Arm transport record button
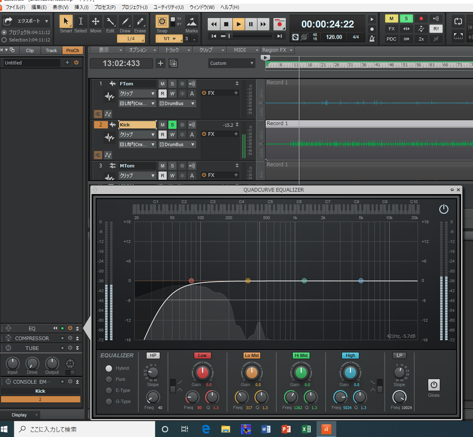The width and height of the screenshot is (473, 437). click(280, 24)
